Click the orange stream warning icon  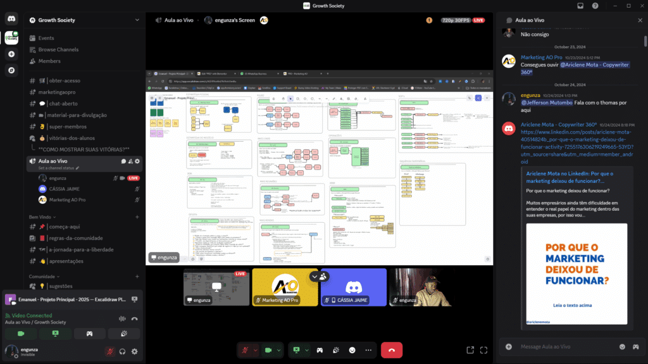pyautogui.click(x=429, y=20)
